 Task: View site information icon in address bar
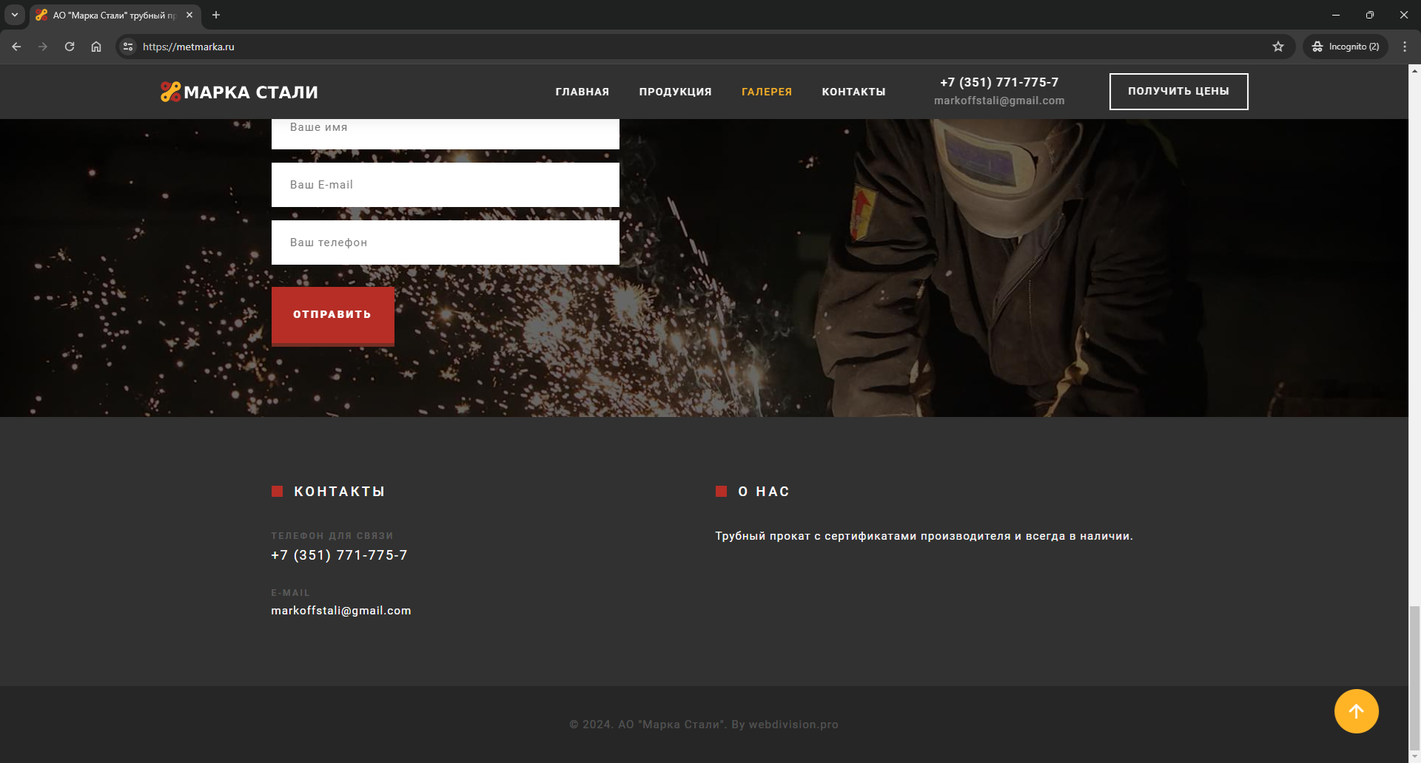128,47
